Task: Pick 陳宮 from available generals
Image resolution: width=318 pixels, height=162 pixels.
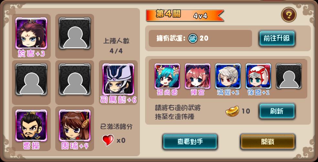Action: pyautogui.click(x=197, y=76)
